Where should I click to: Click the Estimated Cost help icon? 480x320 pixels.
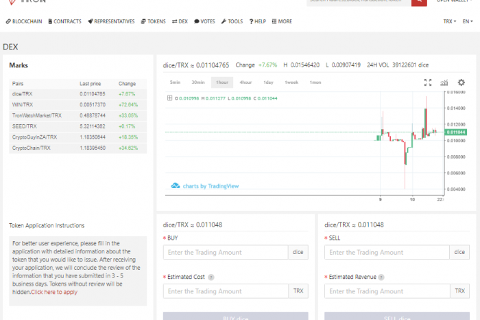[211, 277]
